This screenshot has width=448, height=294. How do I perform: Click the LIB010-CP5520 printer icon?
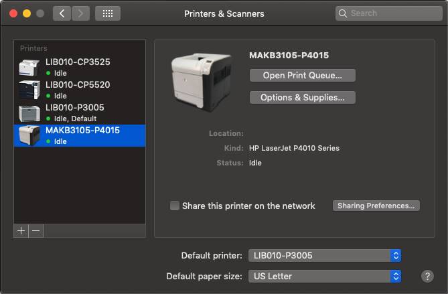coord(29,90)
